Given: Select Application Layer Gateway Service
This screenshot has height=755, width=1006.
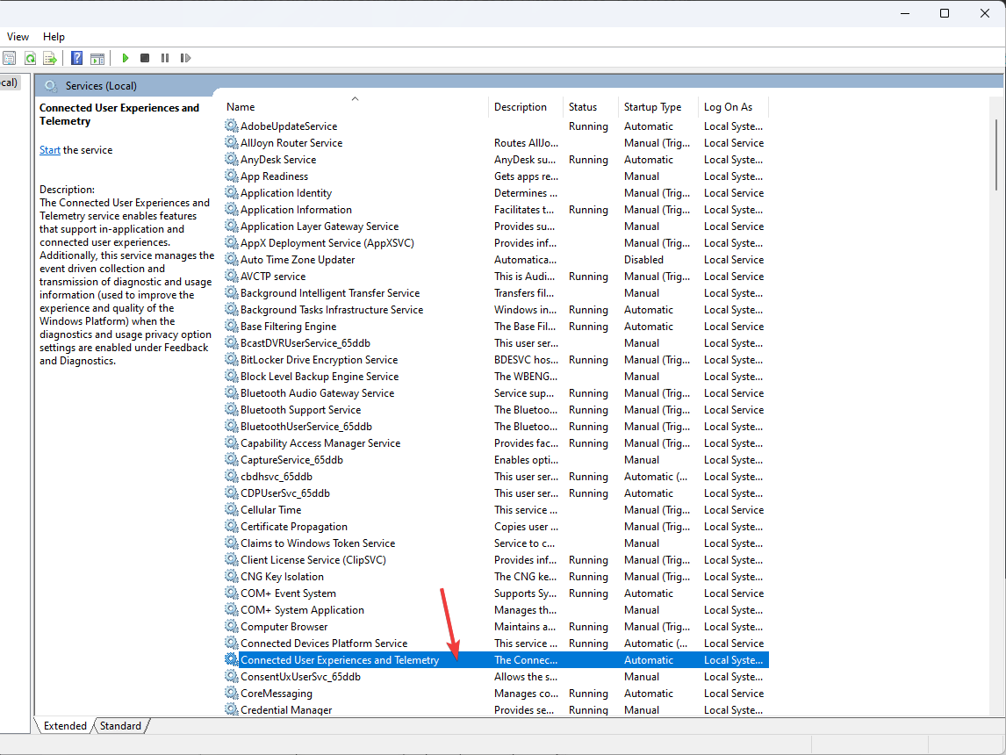Looking at the screenshot, I should [496, 226].
